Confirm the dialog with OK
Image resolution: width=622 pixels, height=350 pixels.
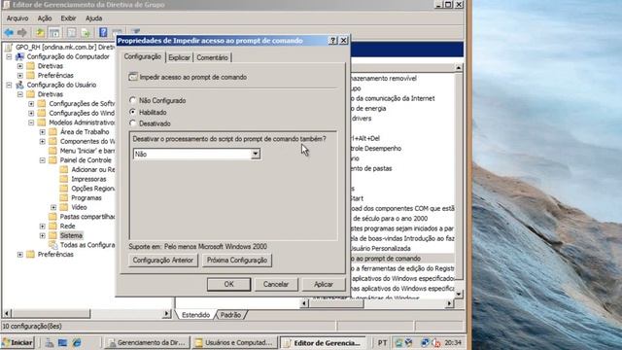coord(229,284)
